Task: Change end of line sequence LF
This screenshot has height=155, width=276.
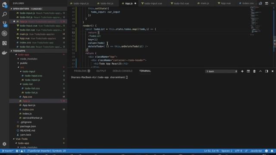Action: (x=246, y=151)
